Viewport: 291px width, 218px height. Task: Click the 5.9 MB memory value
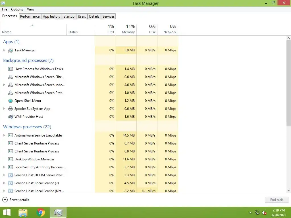[x=130, y=50]
